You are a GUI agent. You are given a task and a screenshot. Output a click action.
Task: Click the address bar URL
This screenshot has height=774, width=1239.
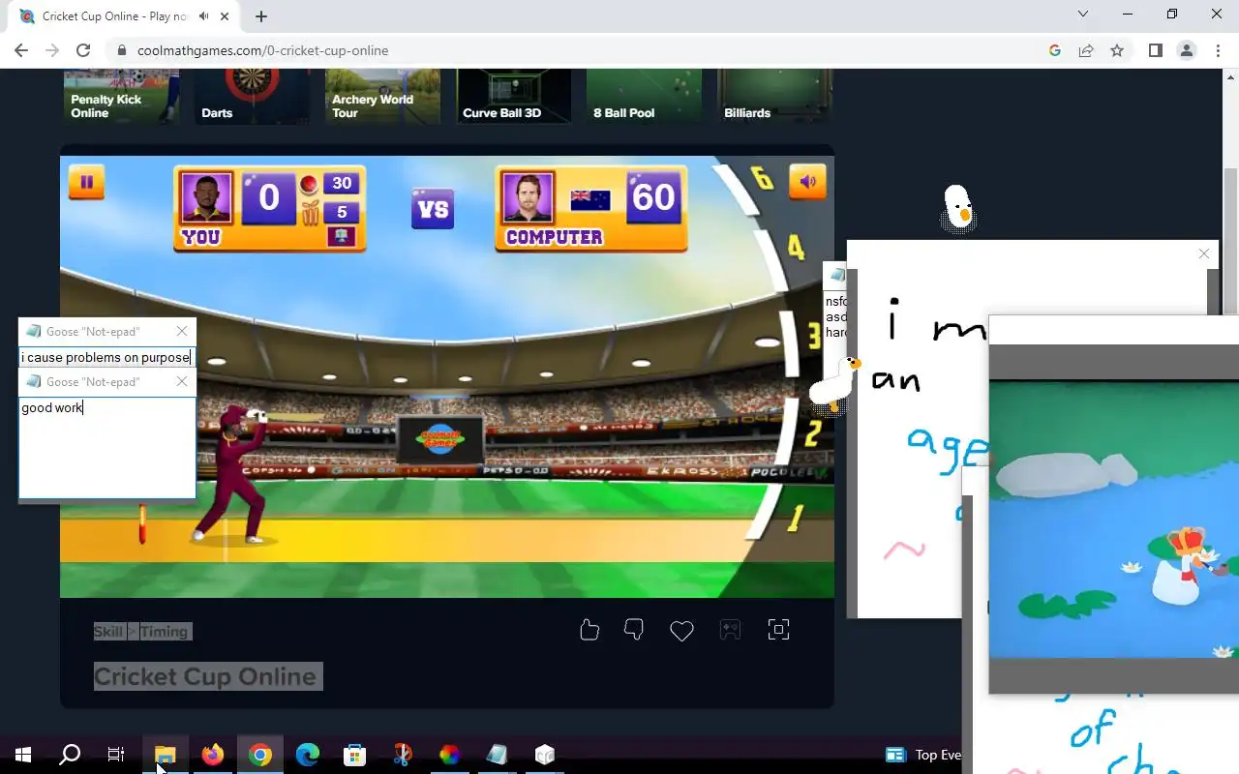(x=262, y=50)
